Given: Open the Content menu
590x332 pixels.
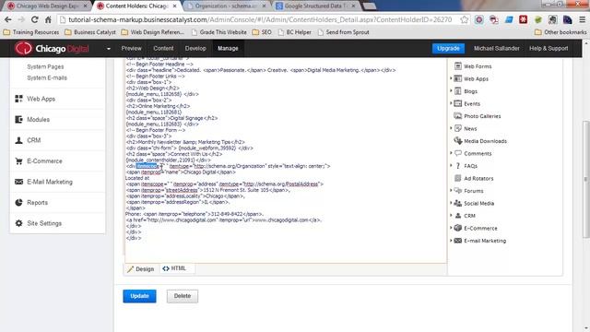Looking at the screenshot, I should coord(163,48).
